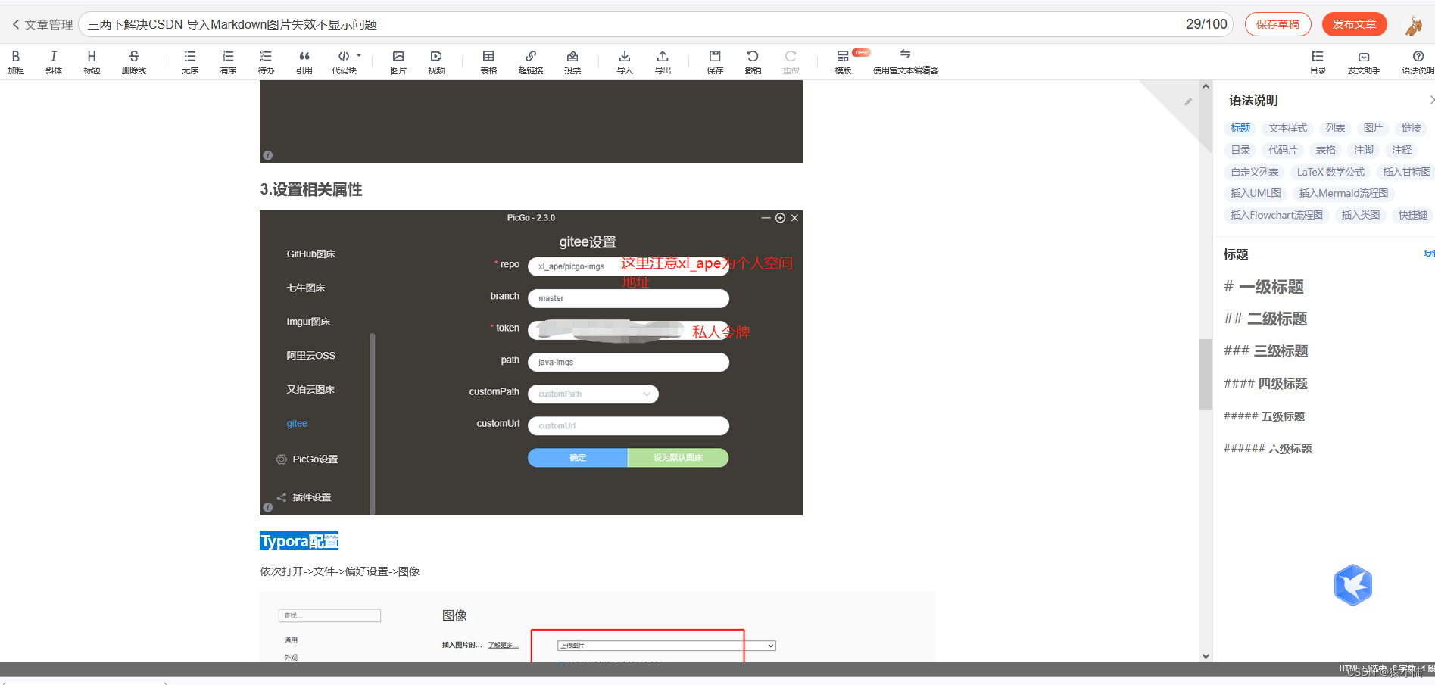The width and height of the screenshot is (1435, 685).
Task: Click the text '依次打开->文件->偏好设置->图像'
Action: coord(340,571)
